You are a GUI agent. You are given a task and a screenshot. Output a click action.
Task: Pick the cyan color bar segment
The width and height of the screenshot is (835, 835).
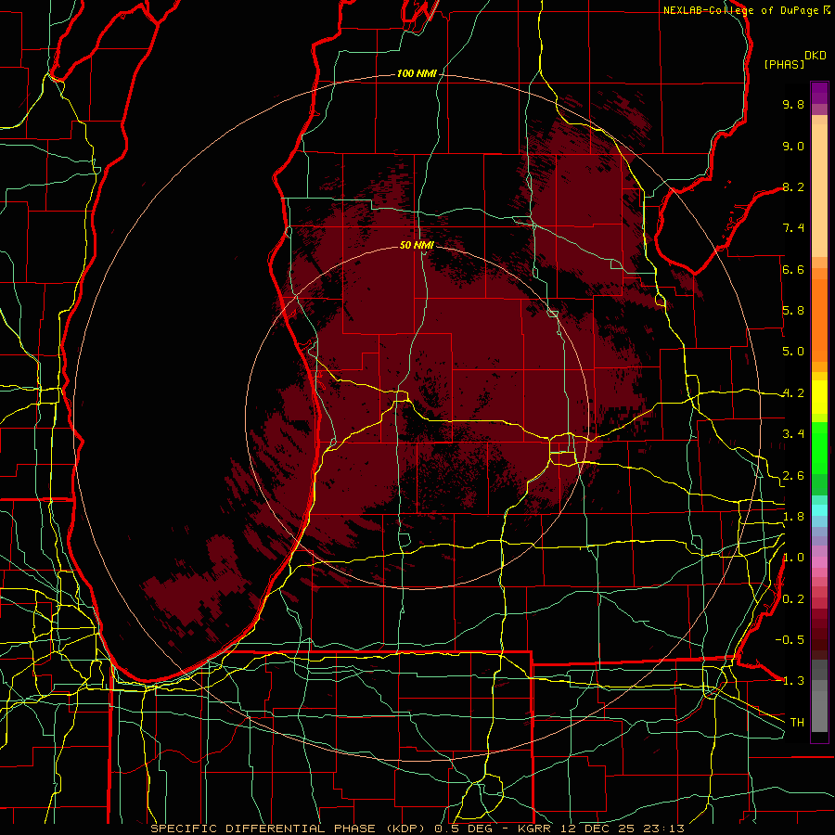pyautogui.click(x=819, y=510)
